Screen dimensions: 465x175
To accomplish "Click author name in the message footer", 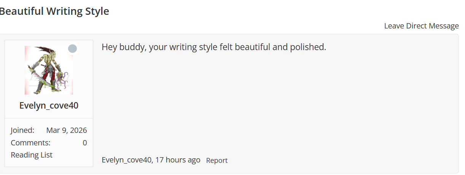I will (126, 160).
